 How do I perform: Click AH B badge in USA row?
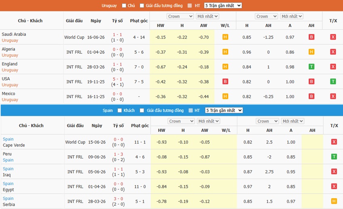(x=311, y=82)
